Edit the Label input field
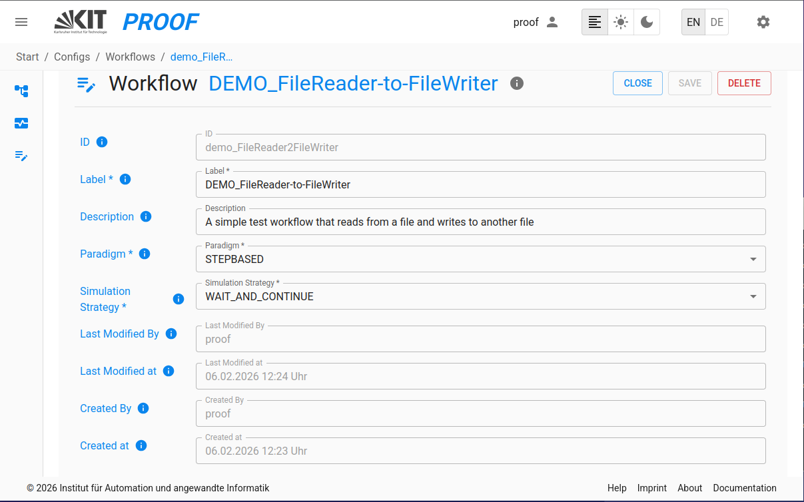This screenshot has width=804, height=502. click(481, 184)
